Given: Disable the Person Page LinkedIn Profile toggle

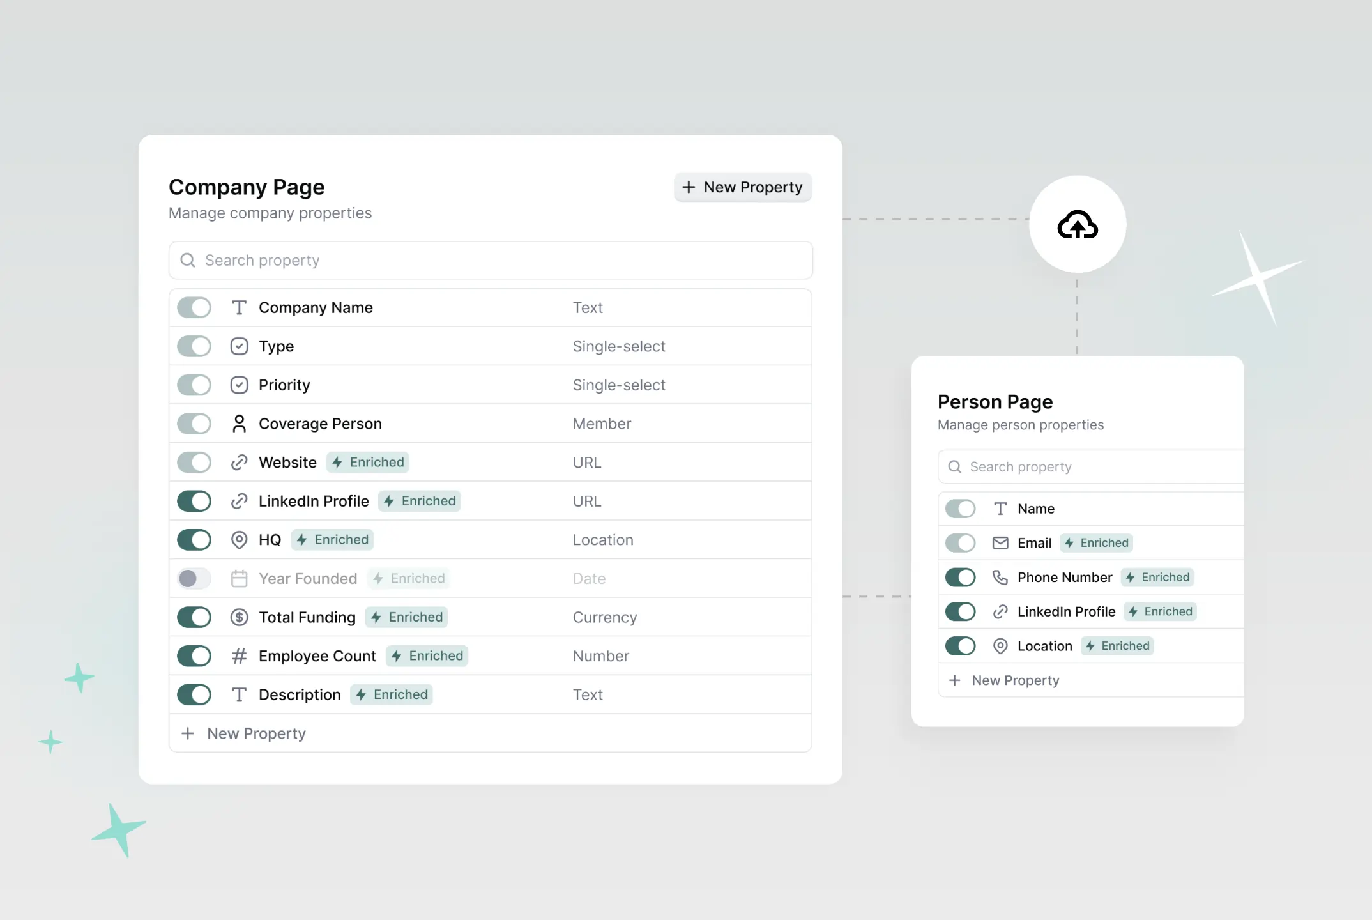Looking at the screenshot, I should pyautogui.click(x=961, y=611).
